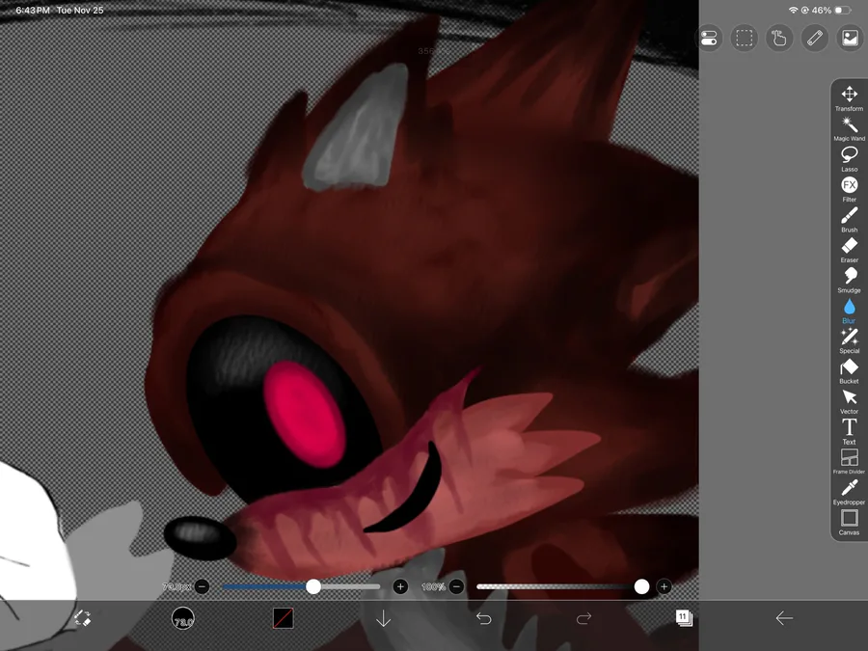Open the stabilizer hand icon
Viewport: 868px width, 651px height.
click(x=779, y=38)
